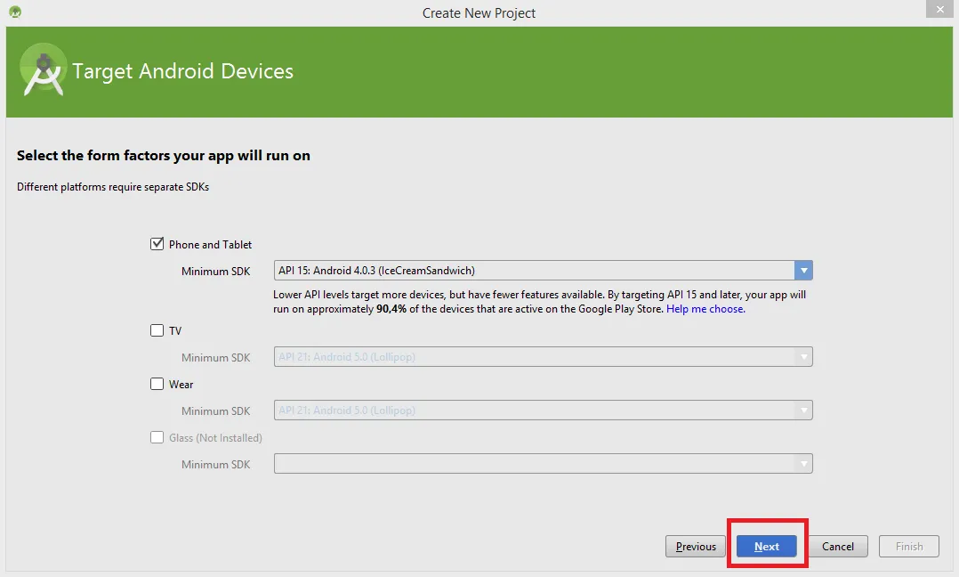Image resolution: width=959 pixels, height=577 pixels.
Task: Click the Android Studio icon in the title bar
Action: [15, 12]
